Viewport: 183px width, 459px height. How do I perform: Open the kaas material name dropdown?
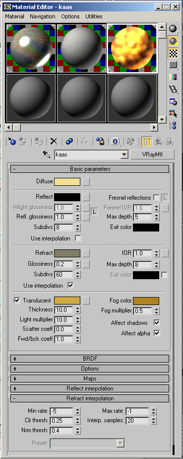point(124,154)
